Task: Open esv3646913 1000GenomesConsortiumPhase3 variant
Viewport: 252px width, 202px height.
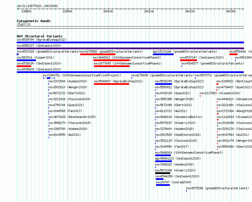Action: click(127, 57)
